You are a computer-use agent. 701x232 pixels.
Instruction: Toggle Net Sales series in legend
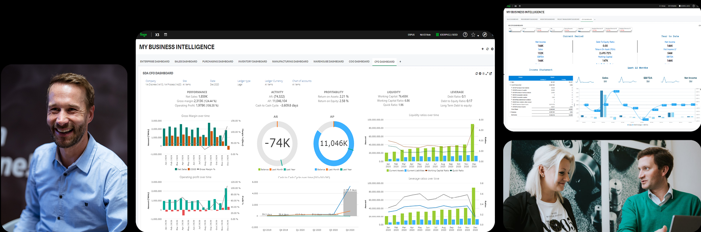coord(181,169)
